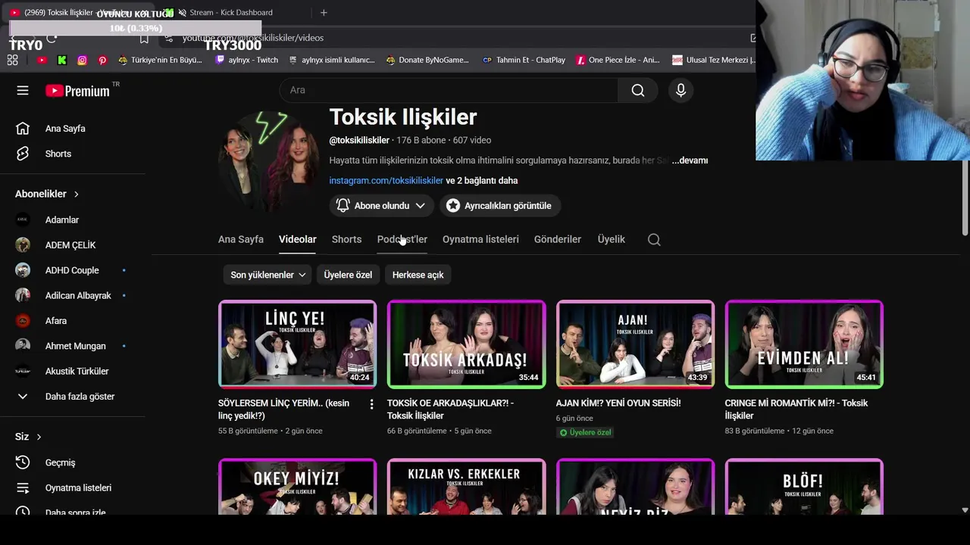Open EVİMDEN AL! video thumbnail

pyautogui.click(x=804, y=344)
